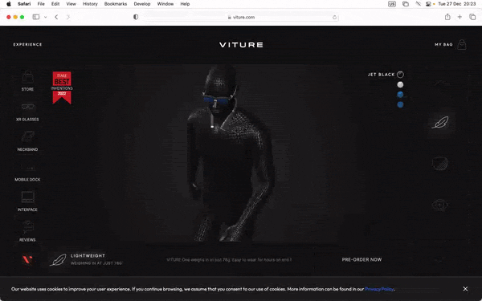Select the upper blue color swatch
Viewport: 482px width, 301px height.
(400, 95)
